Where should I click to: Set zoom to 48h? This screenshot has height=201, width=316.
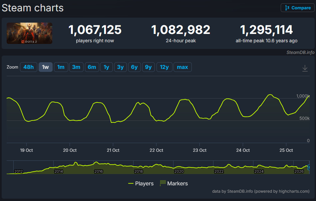(x=29, y=67)
